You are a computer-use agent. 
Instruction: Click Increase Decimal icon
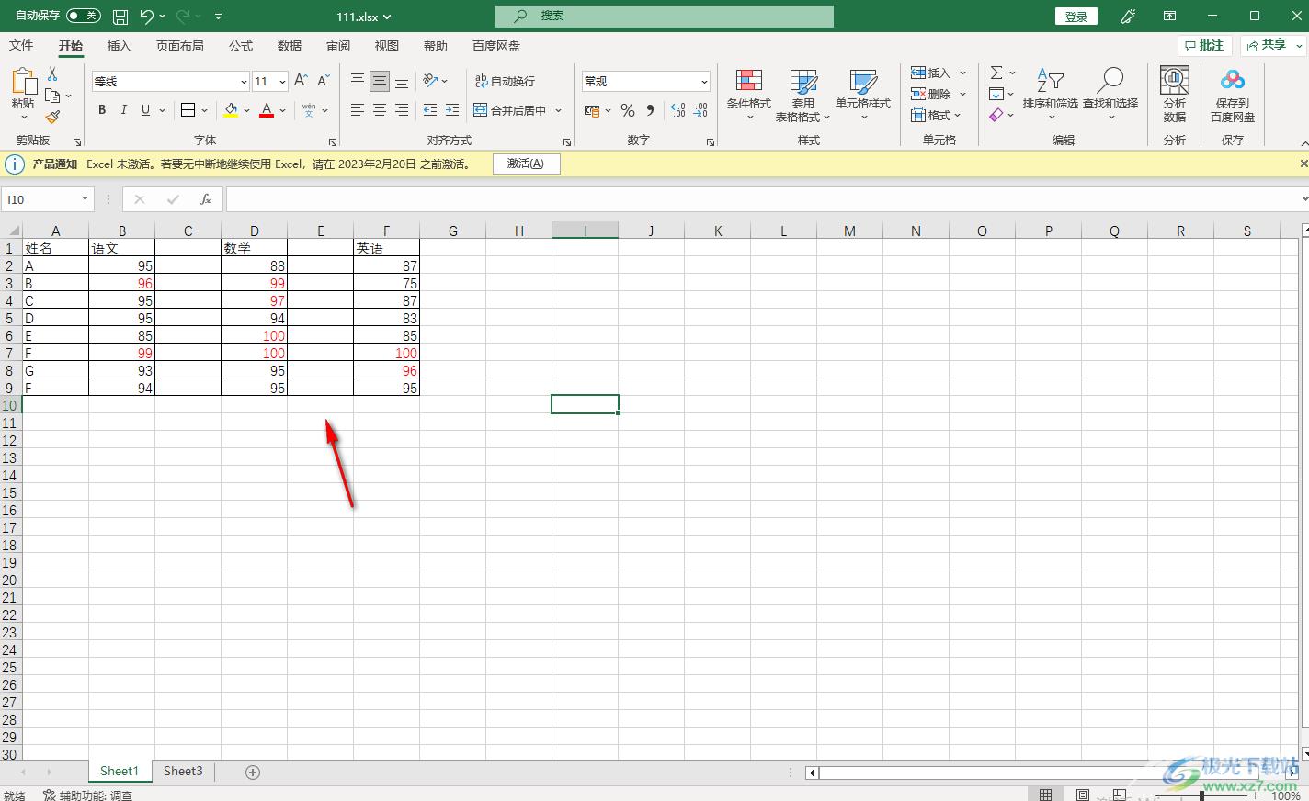pos(678,110)
